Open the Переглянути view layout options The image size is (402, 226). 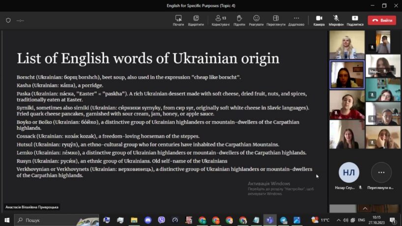pyautogui.click(x=276, y=20)
